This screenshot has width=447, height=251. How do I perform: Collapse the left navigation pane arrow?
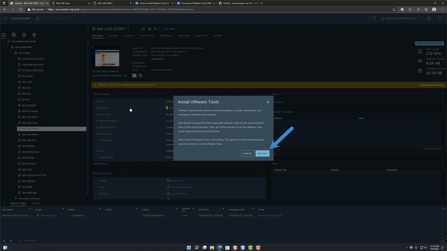88,27
